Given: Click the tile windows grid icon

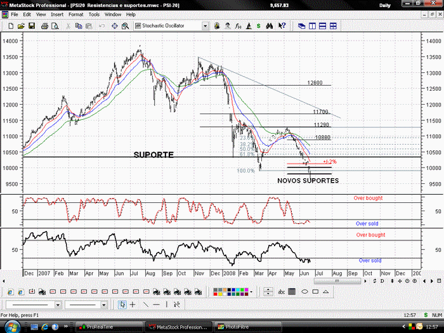Looking at the screenshot, I should click(333, 26).
